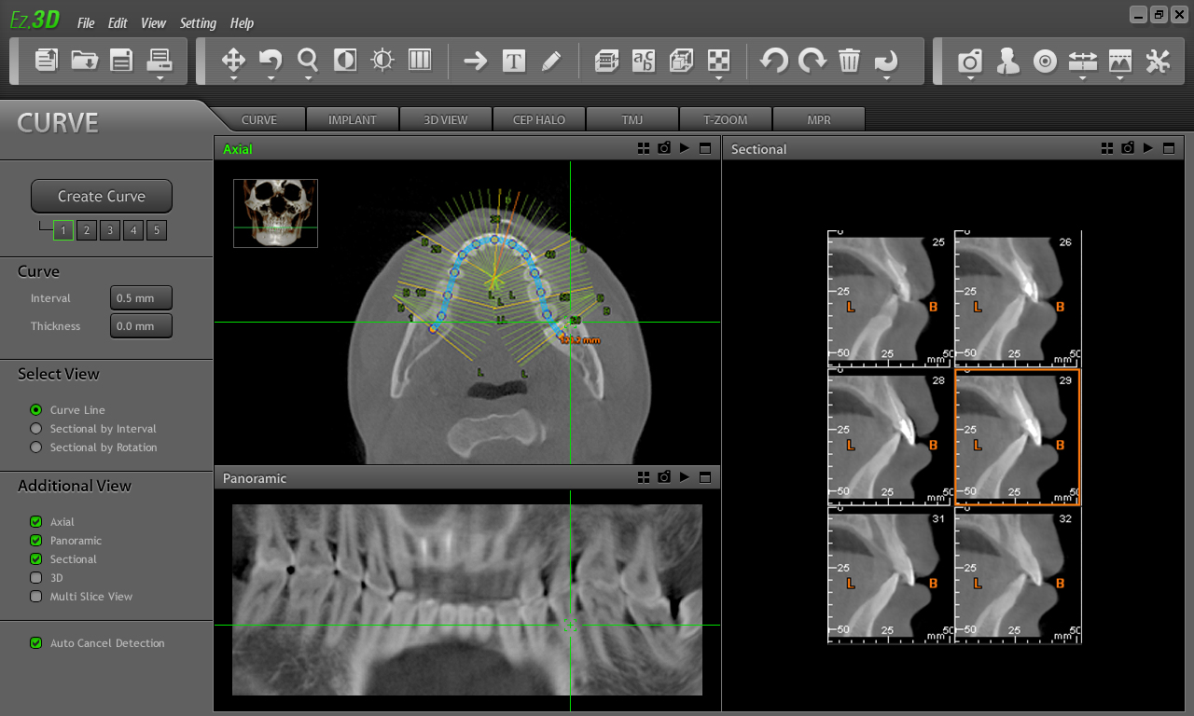Uncheck the Panoramic additional view

coord(36,540)
